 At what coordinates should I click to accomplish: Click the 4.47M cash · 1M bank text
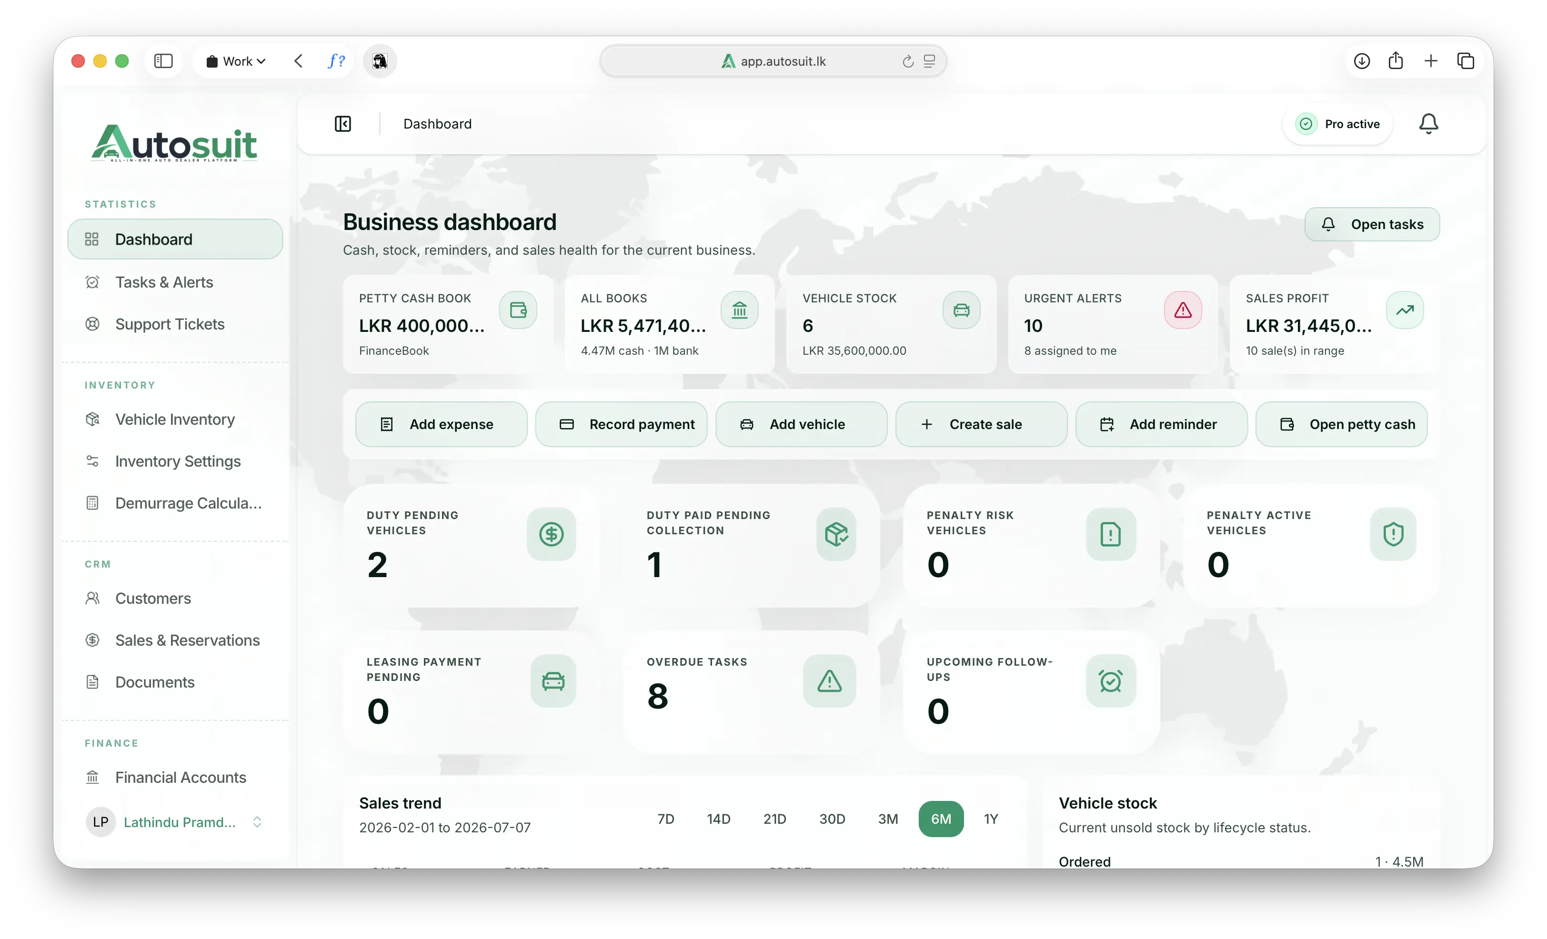coord(639,350)
